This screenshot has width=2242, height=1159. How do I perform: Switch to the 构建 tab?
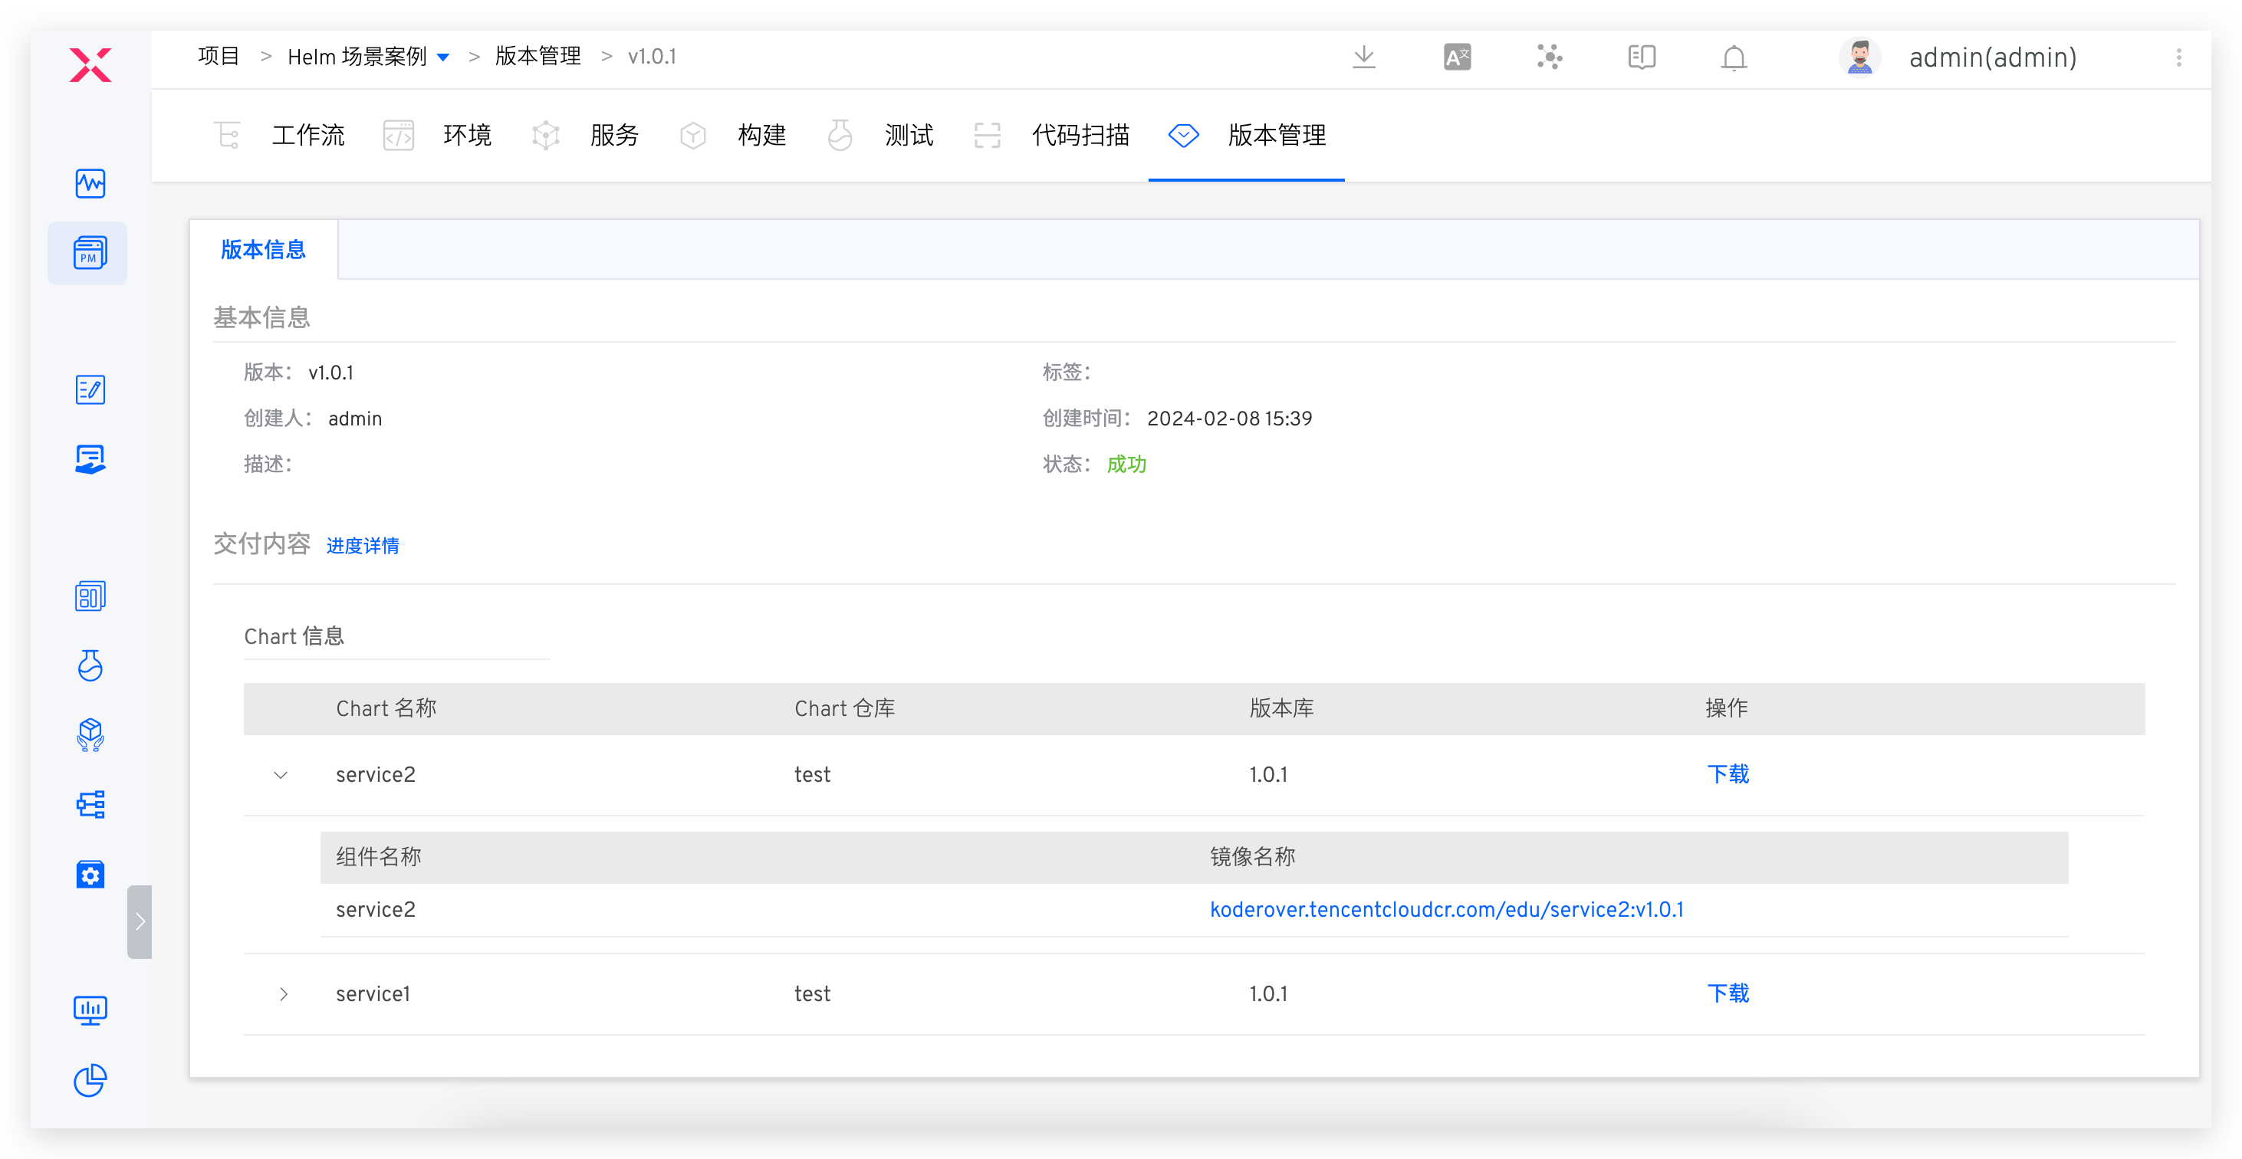pyautogui.click(x=733, y=135)
